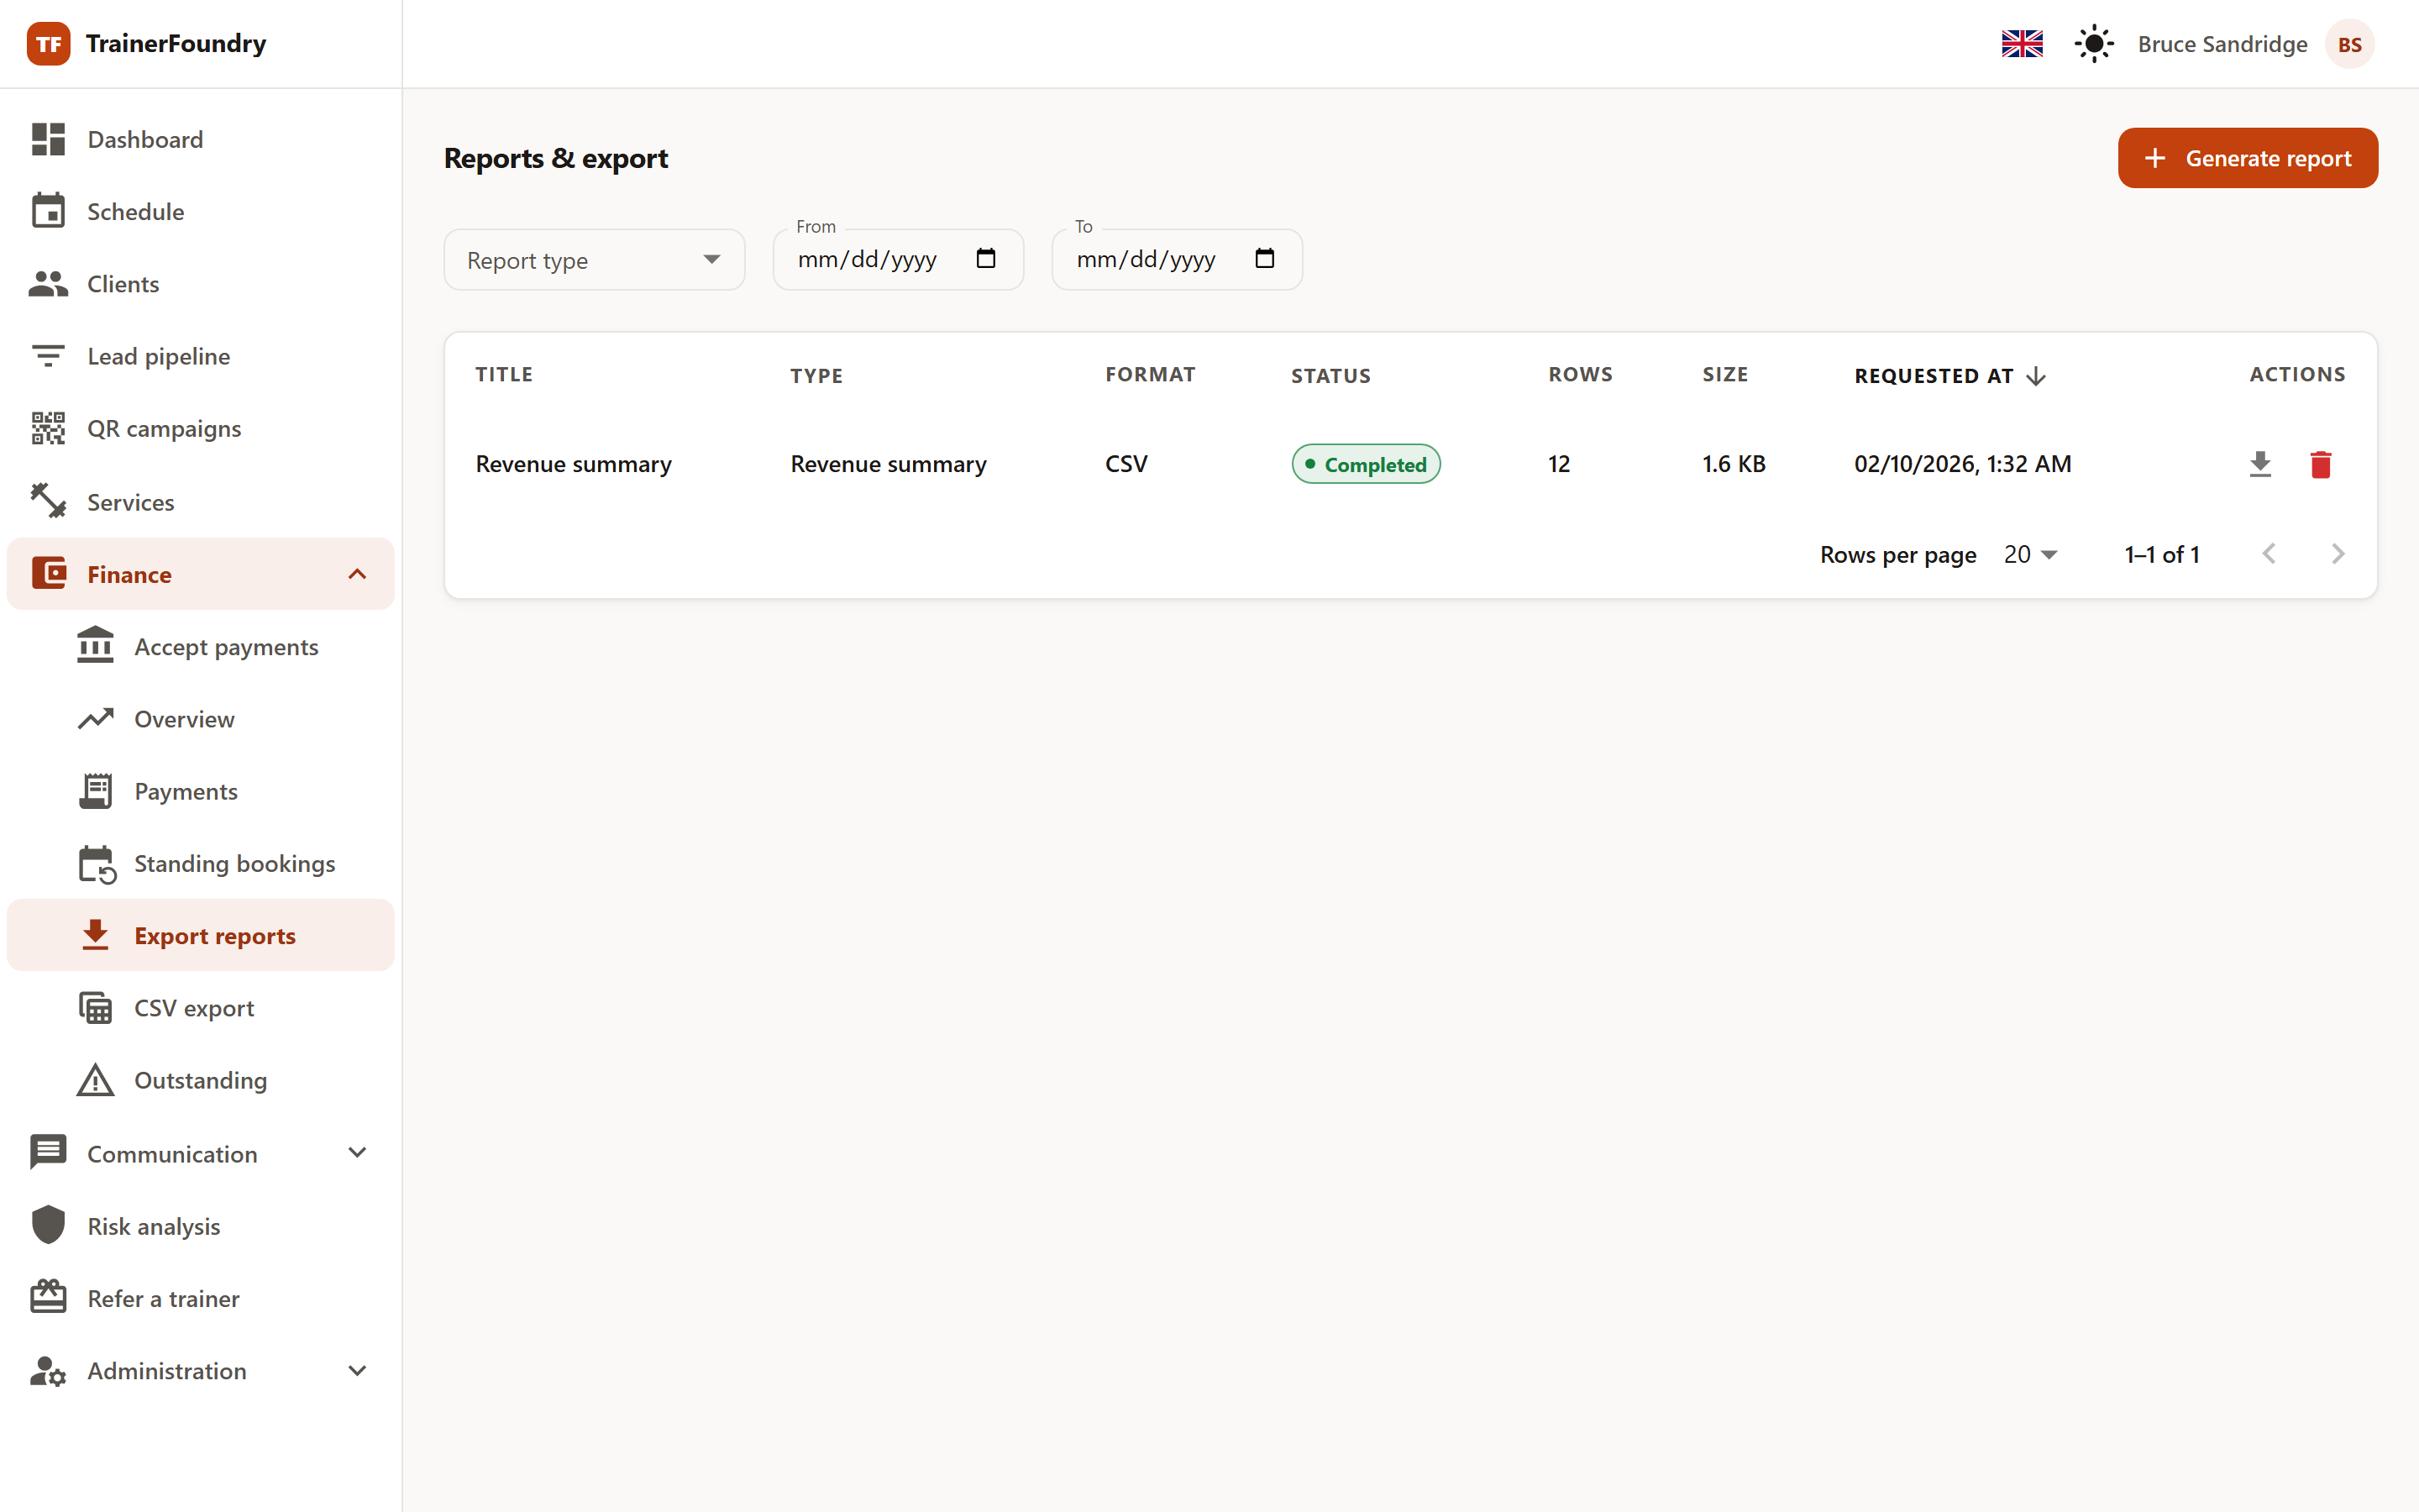This screenshot has width=2419, height=1512.
Task: Download the Revenue summary report
Action: tap(2260, 464)
